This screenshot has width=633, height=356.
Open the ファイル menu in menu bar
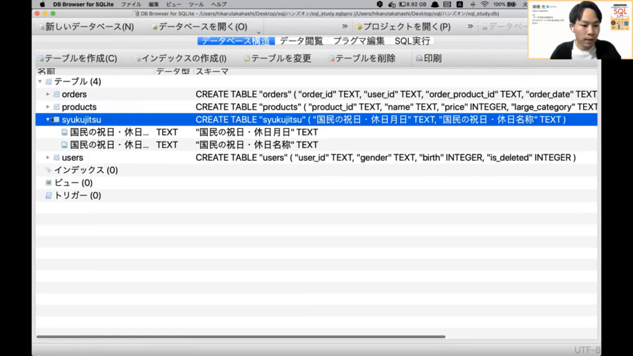130,4
